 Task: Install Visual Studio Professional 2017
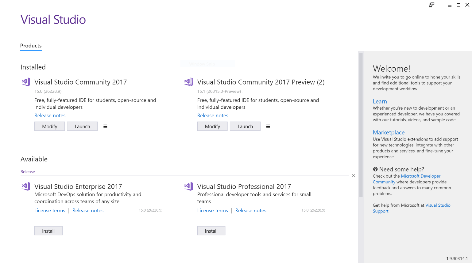[211, 231]
